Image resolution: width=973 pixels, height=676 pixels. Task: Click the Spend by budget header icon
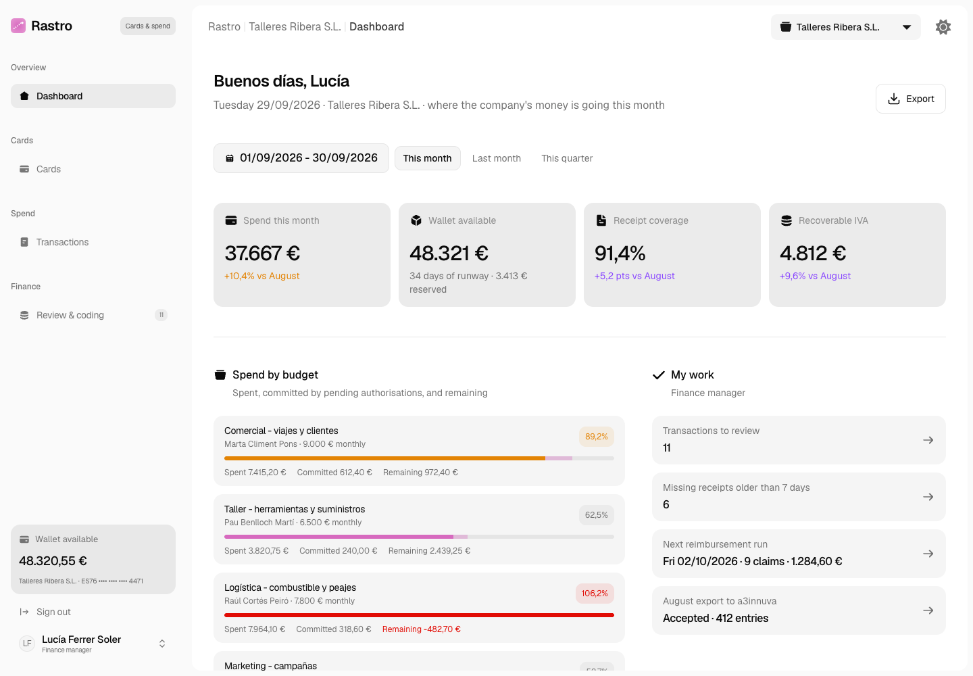[220, 375]
